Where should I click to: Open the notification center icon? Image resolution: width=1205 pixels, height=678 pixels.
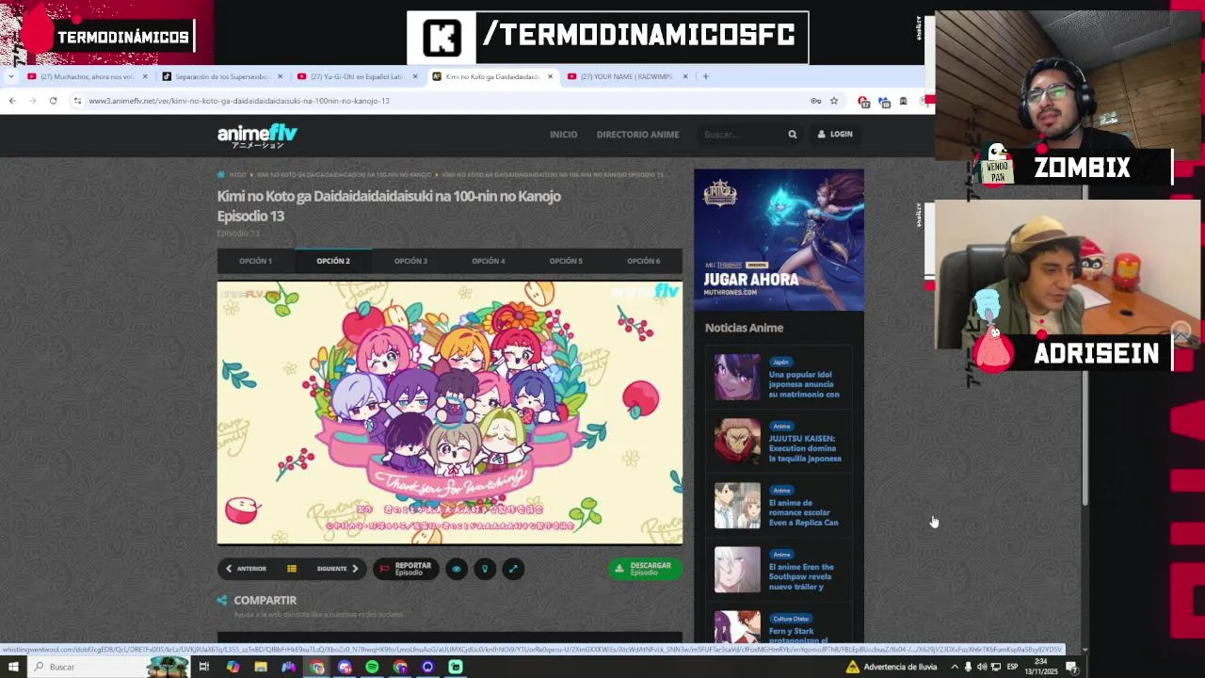pos(1071,667)
